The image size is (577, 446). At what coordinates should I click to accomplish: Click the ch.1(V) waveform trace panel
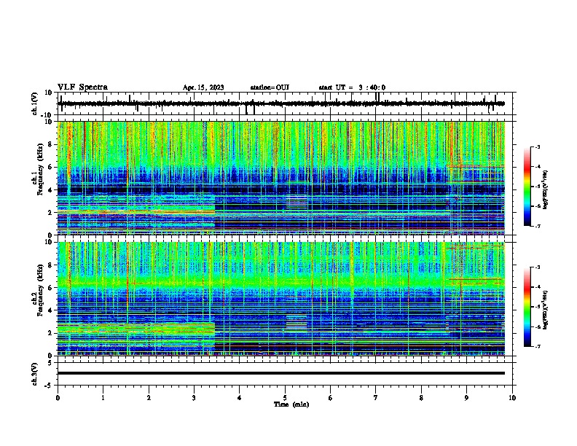[286, 103]
